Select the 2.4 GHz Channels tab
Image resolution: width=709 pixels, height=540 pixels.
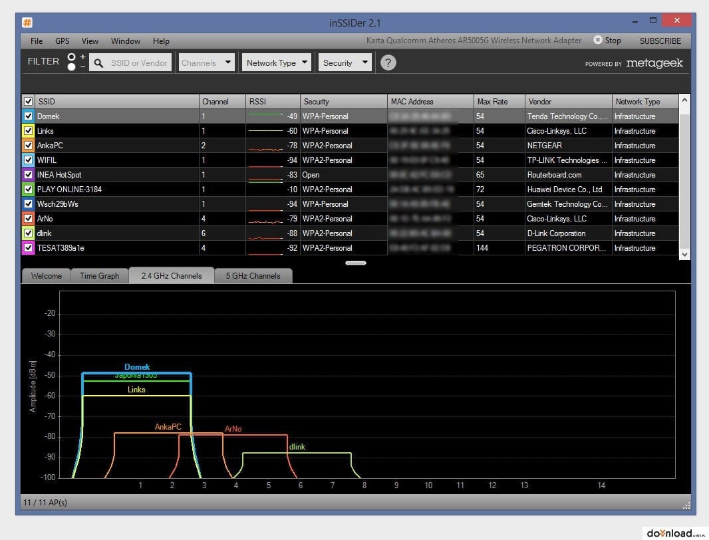click(x=172, y=275)
